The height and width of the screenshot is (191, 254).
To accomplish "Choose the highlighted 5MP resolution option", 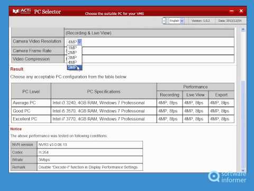I will click(x=74, y=67).
